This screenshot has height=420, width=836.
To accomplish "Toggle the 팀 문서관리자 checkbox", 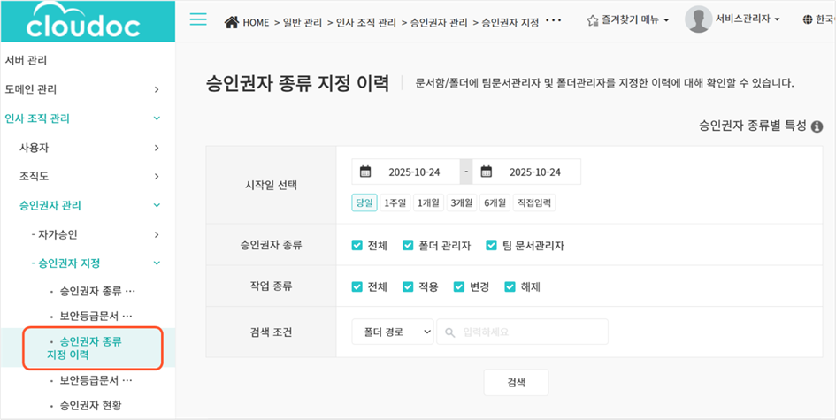I will point(484,246).
